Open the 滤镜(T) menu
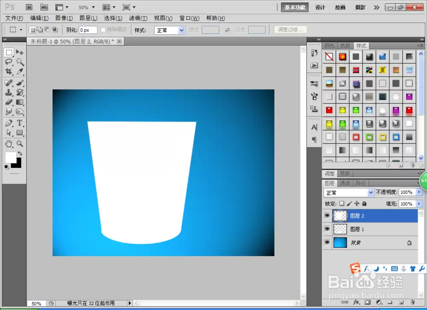This screenshot has height=310, width=427. click(x=138, y=18)
